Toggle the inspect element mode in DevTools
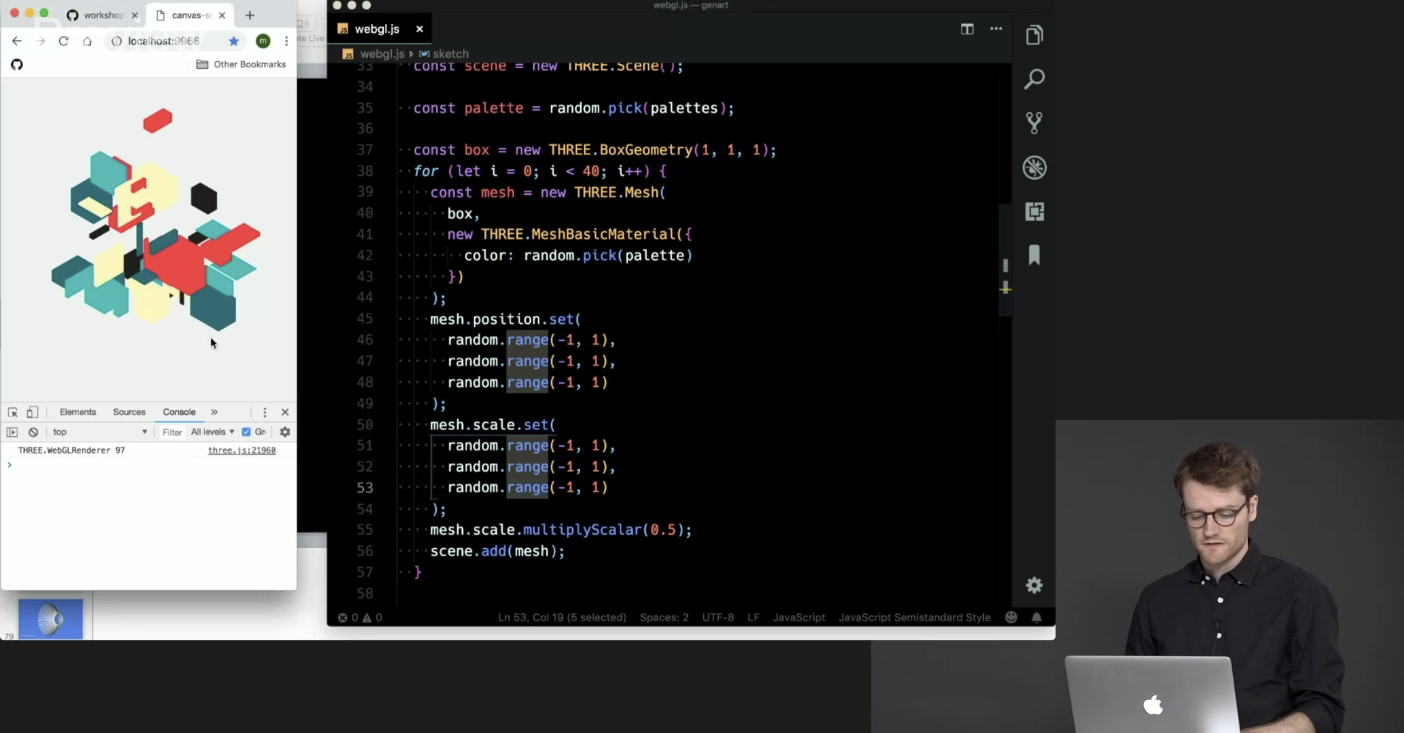 [x=12, y=412]
